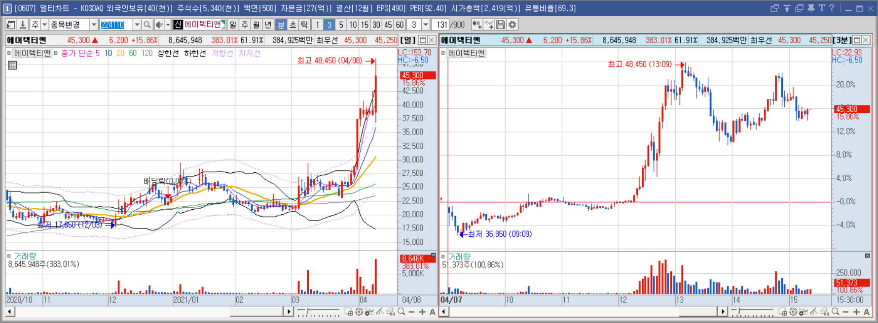Click the 에이텍티앤 legend label on right chart
Image resolution: width=878 pixels, height=323 pixels.
[466, 53]
